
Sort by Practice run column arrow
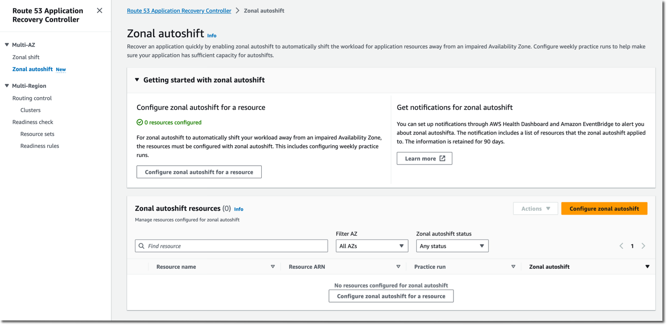pyautogui.click(x=513, y=267)
